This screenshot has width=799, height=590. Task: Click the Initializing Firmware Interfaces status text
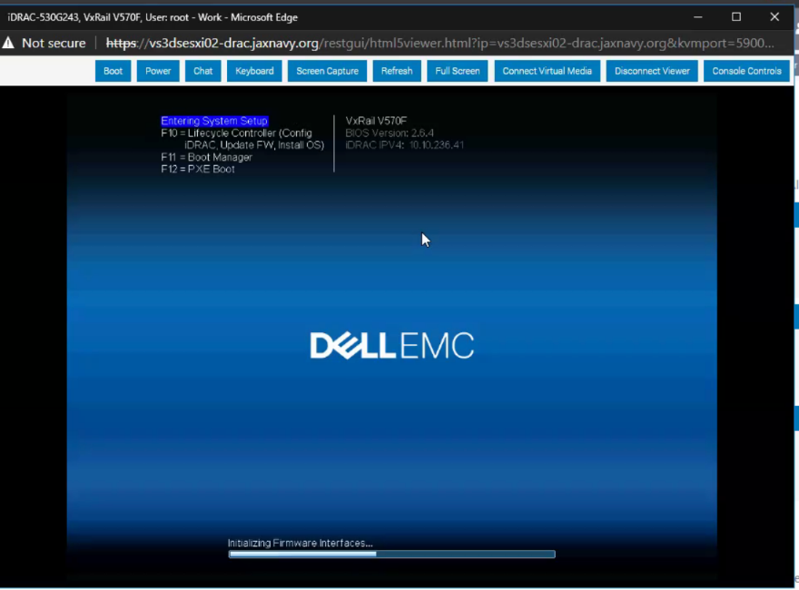click(301, 543)
